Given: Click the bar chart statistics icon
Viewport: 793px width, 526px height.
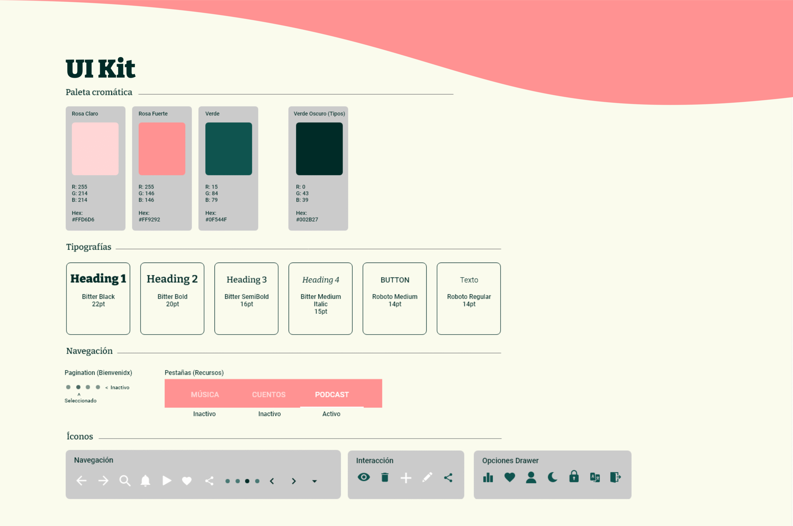Looking at the screenshot, I should click(x=488, y=477).
